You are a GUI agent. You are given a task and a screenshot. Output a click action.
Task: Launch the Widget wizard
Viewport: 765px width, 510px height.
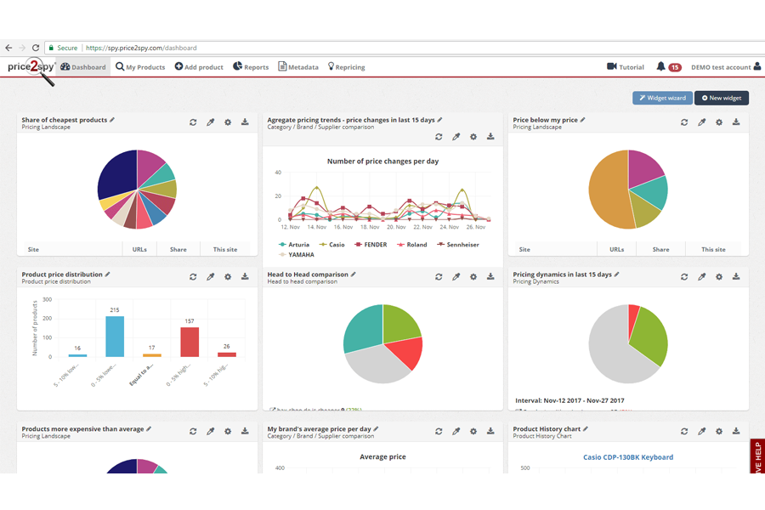tap(662, 98)
